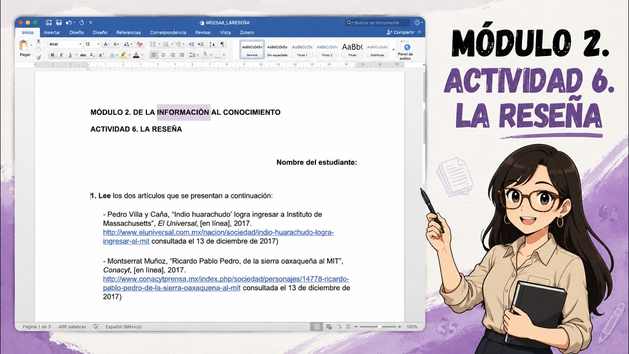
Task: Click the Buscar en documento search field
Action: (377, 23)
